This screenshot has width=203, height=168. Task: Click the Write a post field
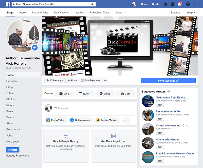pos(94,108)
